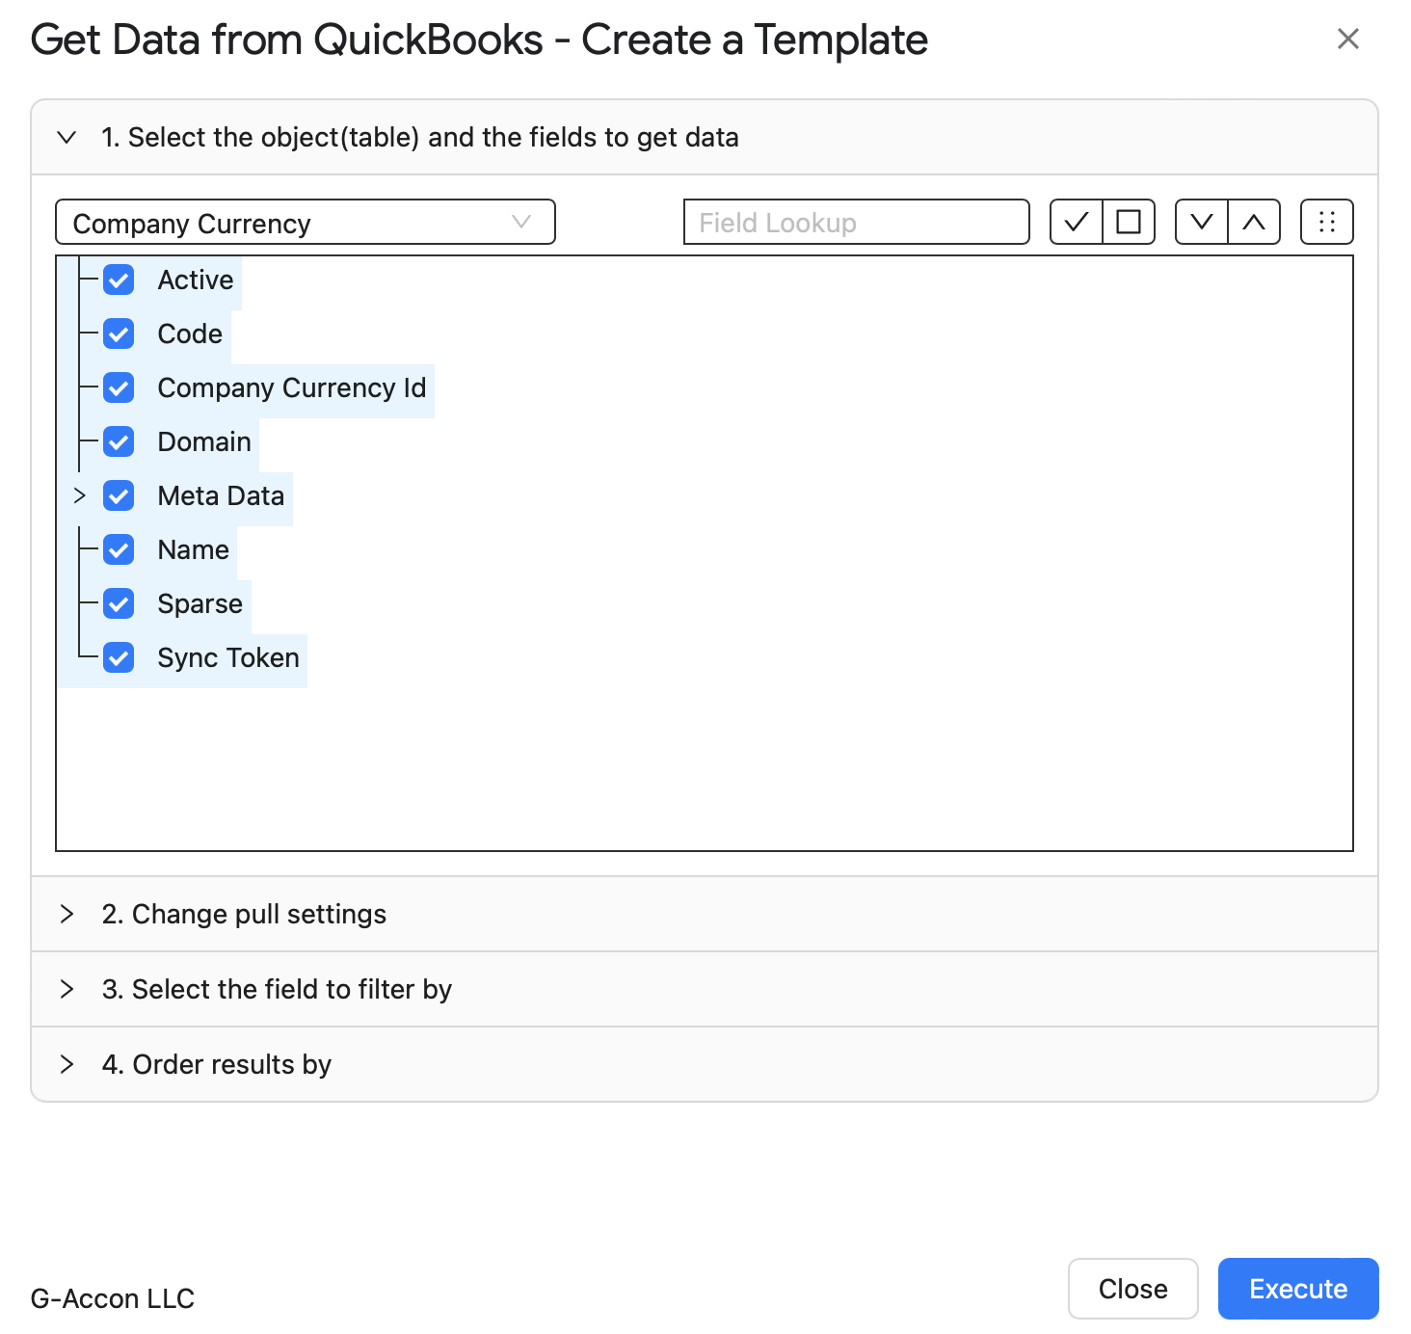The width and height of the screenshot is (1411, 1334).
Task: Uncheck the Code field checkbox
Action: (119, 334)
